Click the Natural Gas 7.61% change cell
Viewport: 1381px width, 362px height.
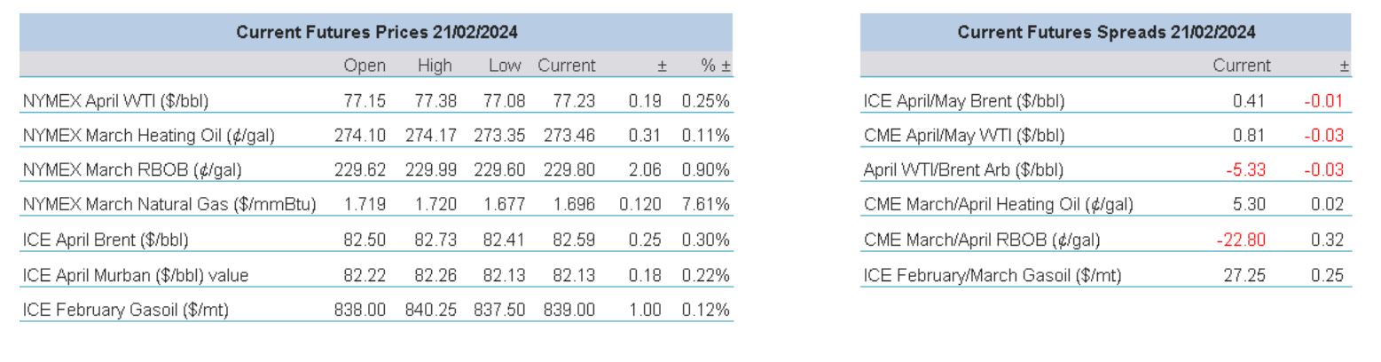tap(705, 206)
